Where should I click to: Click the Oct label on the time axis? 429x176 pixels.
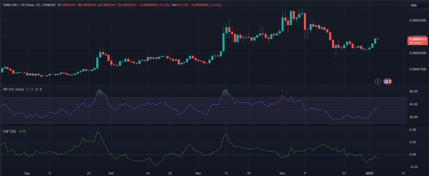[111, 173]
